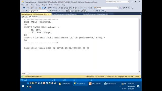The width and height of the screenshot is (162, 91).
Task: Click the Undo arrow icon
Action: point(82,8)
